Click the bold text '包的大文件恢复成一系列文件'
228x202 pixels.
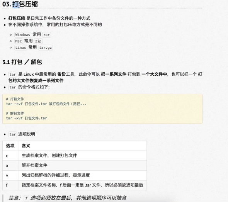pos(36,81)
